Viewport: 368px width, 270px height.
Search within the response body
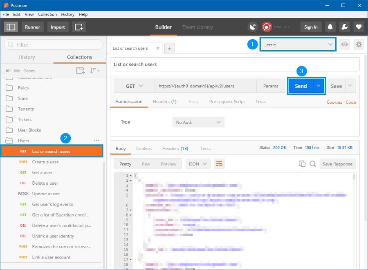[313, 164]
